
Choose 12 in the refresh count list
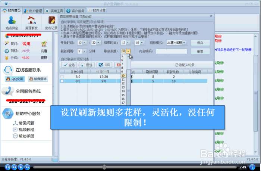123,83
